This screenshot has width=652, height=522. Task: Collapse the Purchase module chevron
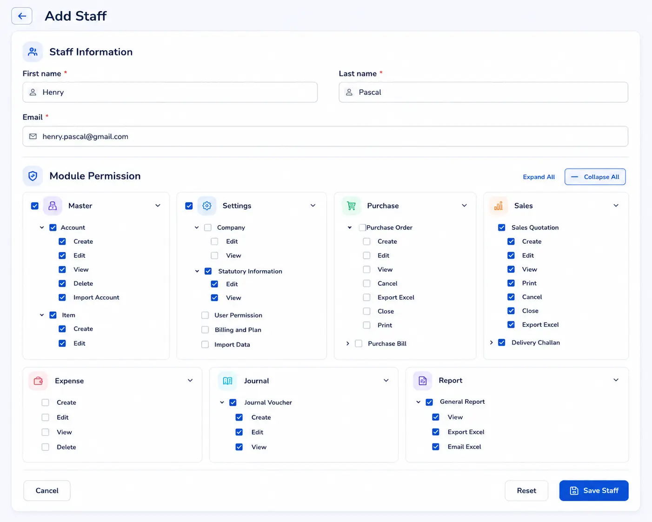[x=464, y=206]
